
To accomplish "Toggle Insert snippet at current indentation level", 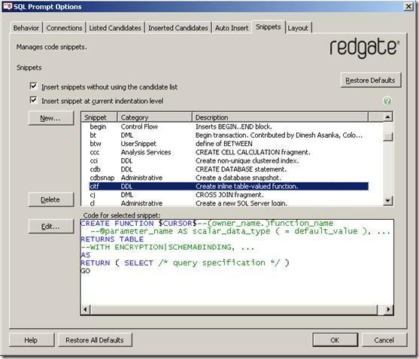I will [33, 100].
